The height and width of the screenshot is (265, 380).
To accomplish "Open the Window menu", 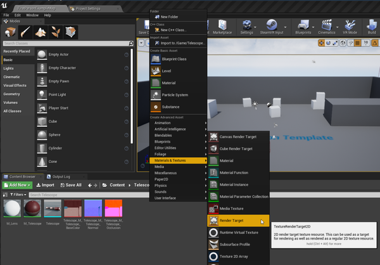I will 32,15.
